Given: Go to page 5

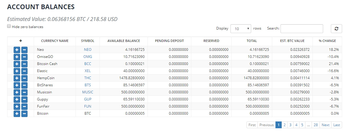Looking at the screenshot, I should (x=302, y=125).
